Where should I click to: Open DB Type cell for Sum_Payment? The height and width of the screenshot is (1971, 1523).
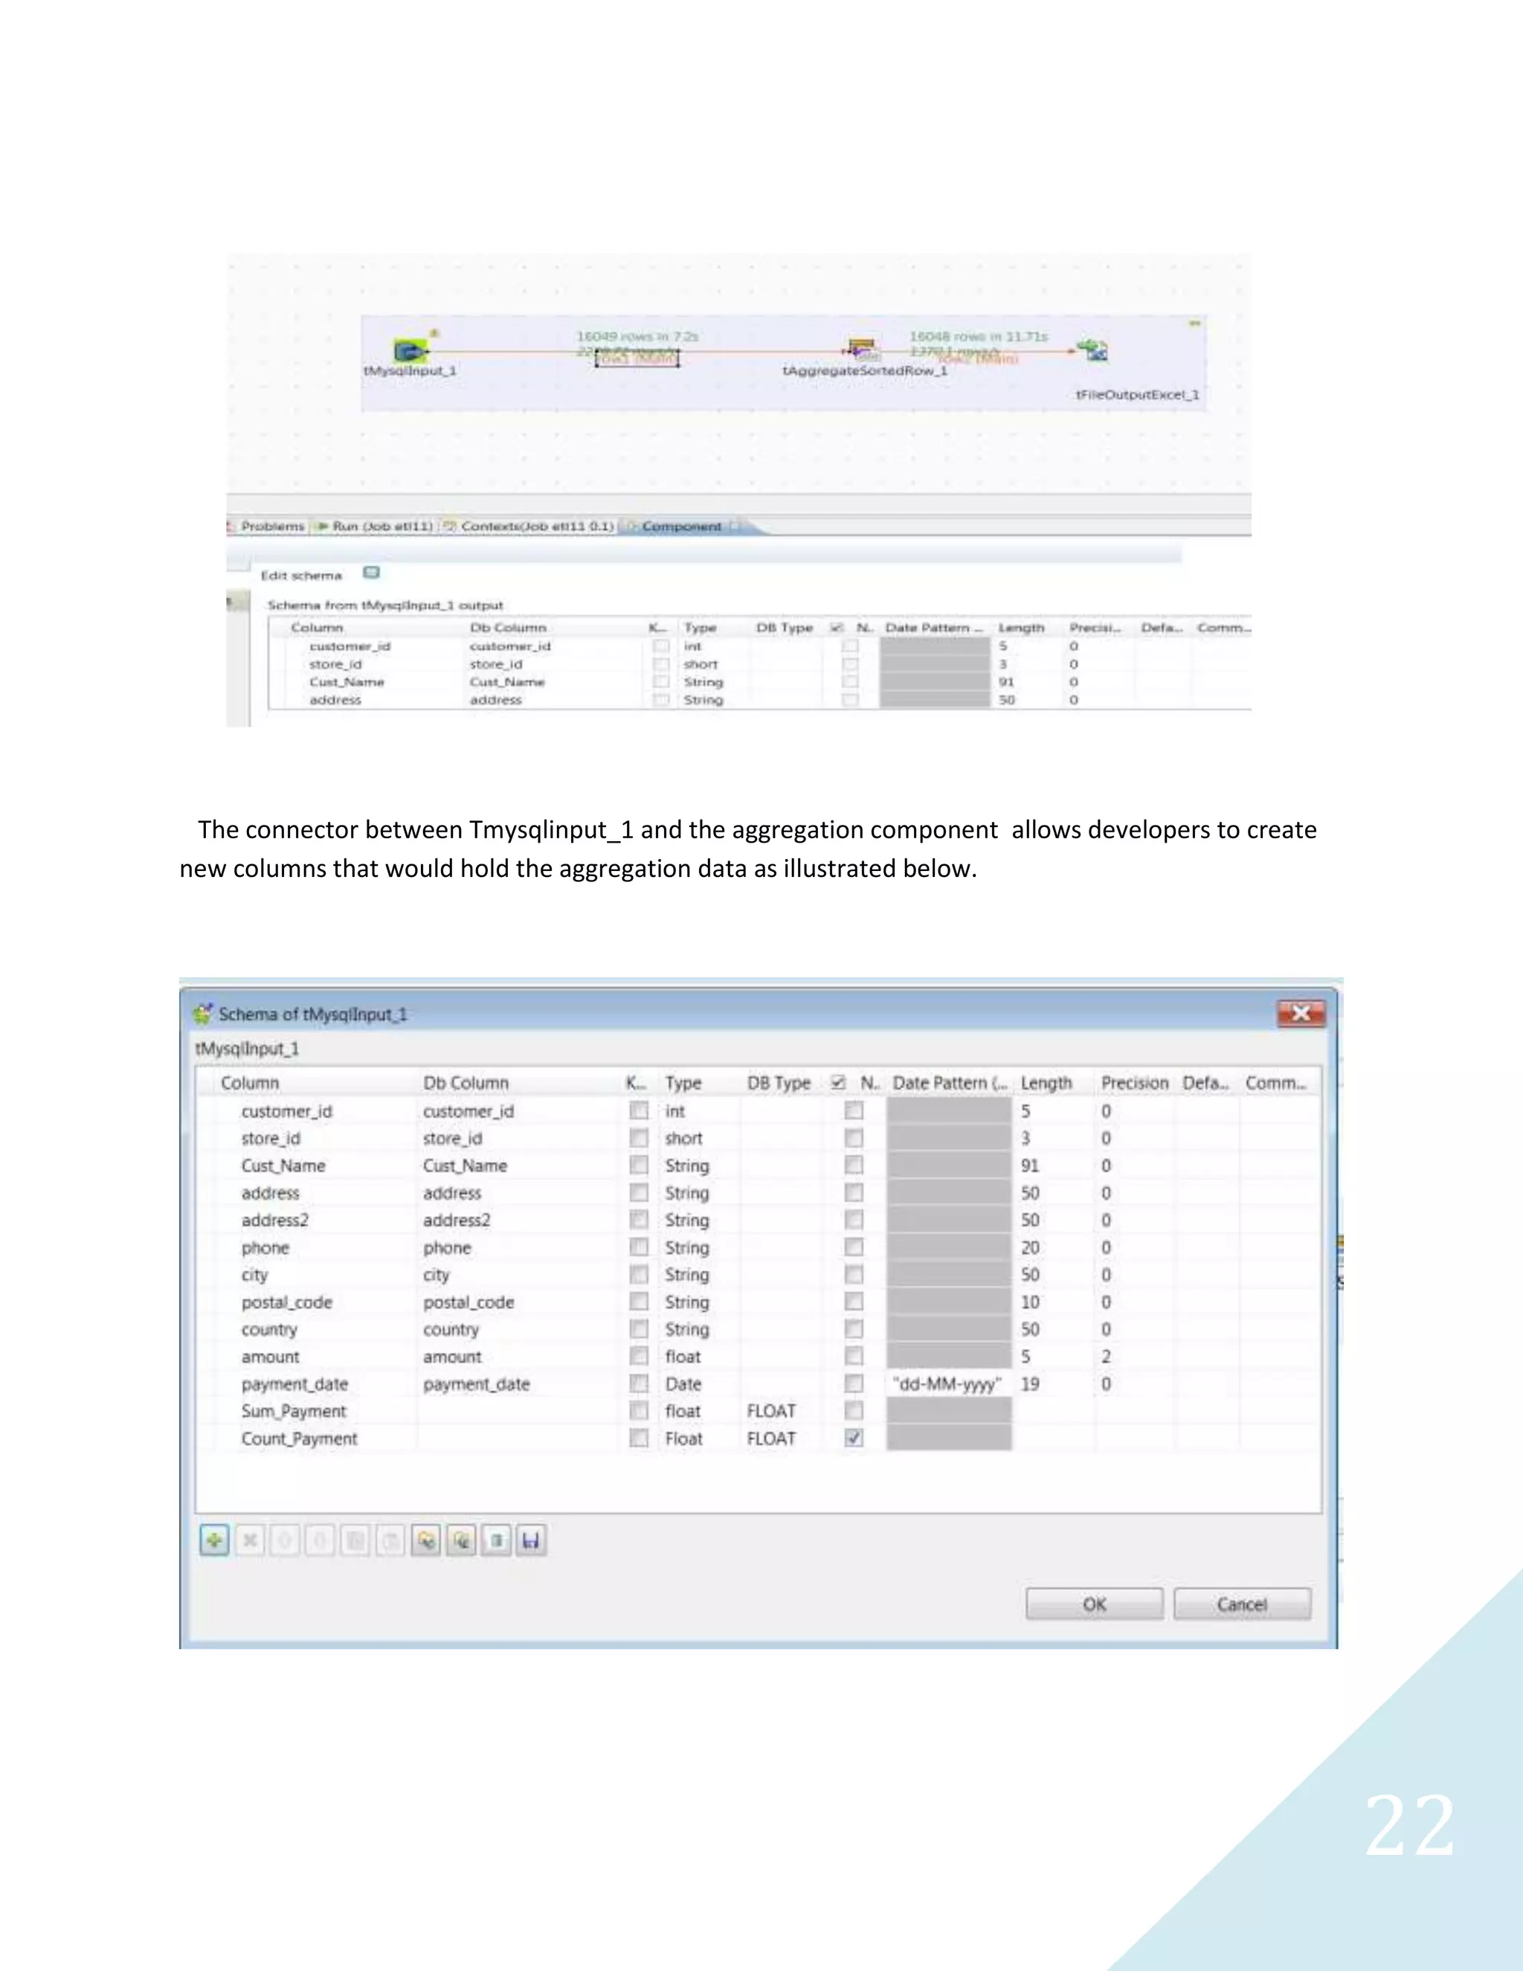click(x=771, y=1410)
